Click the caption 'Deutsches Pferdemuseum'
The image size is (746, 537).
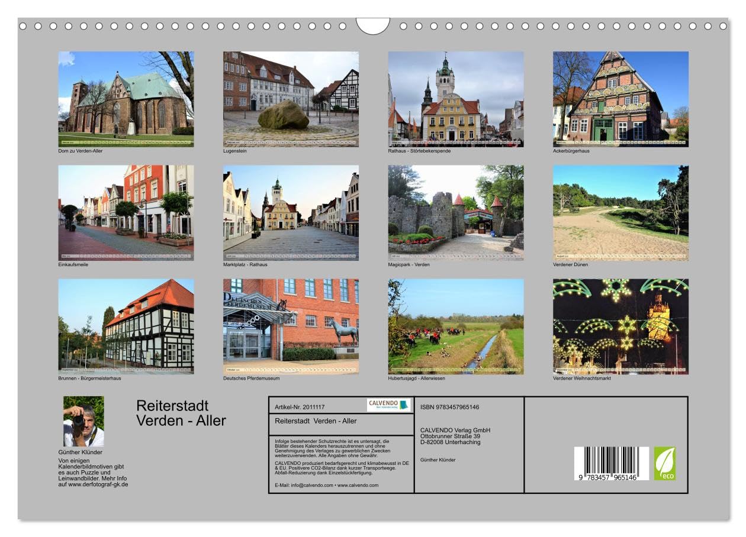click(x=252, y=378)
